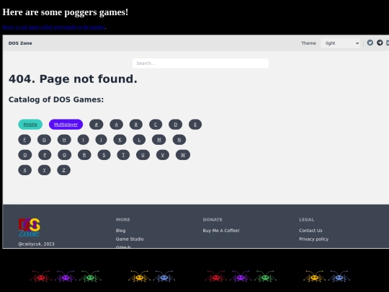Filter catalog by letter E
This screenshot has height=292, width=389.
pyautogui.click(x=195, y=125)
